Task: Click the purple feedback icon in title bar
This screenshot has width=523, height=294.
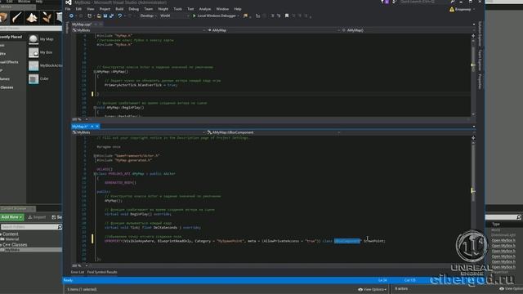Action: click(387, 2)
